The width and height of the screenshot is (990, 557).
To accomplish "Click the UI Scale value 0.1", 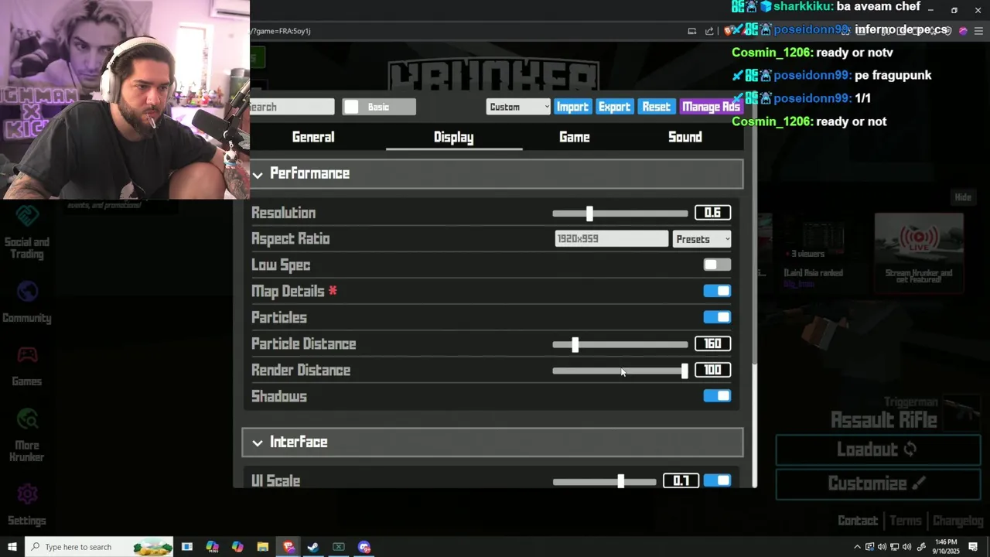I will pos(681,481).
